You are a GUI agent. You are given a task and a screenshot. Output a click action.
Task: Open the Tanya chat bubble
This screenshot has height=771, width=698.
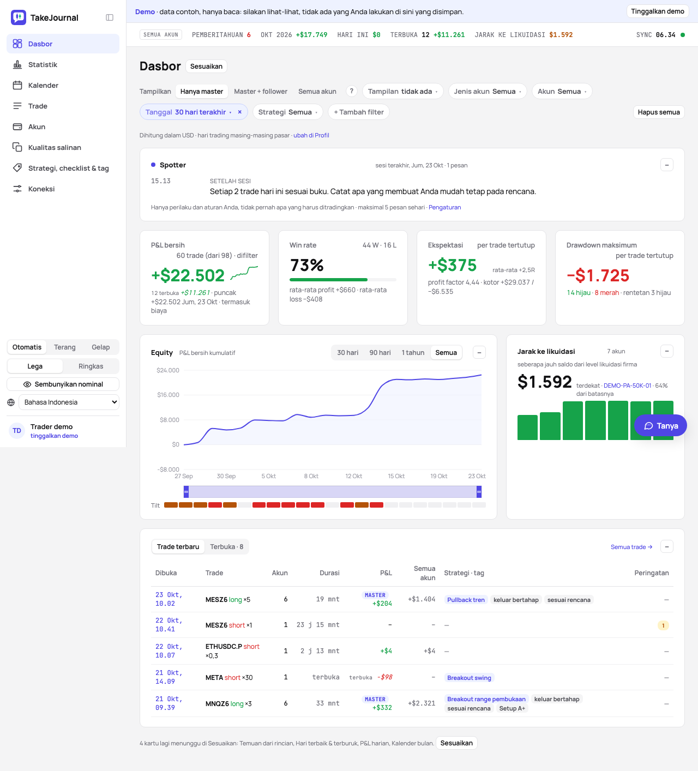coord(660,426)
